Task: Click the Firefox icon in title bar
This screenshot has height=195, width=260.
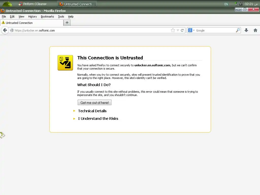Action: coord(3,11)
